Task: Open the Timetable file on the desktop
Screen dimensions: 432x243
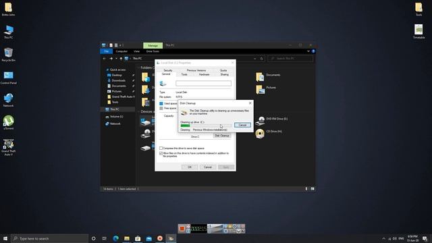Action: coord(418,32)
